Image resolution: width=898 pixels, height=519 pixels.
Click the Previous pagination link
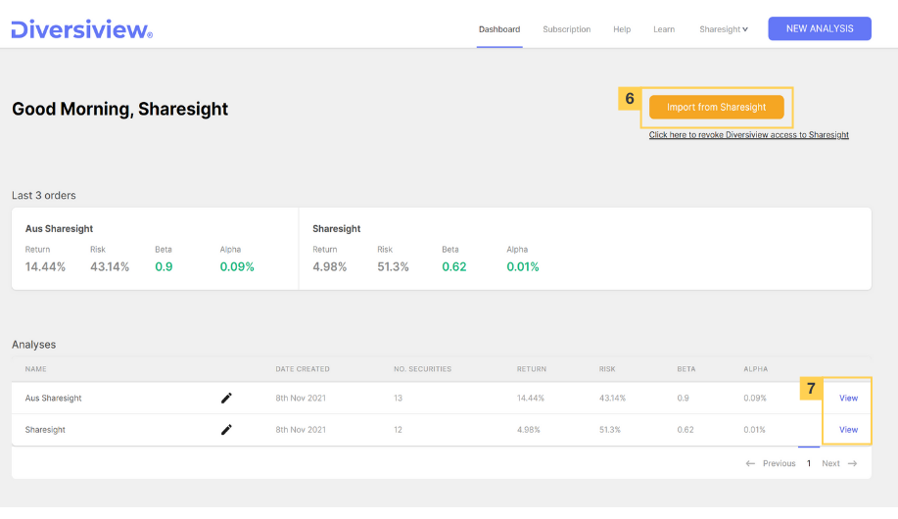coord(779,463)
